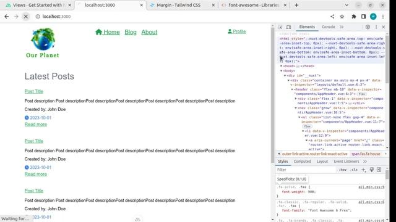Close the localhost:3000 browser tab
396x222 pixels.
point(142,5)
